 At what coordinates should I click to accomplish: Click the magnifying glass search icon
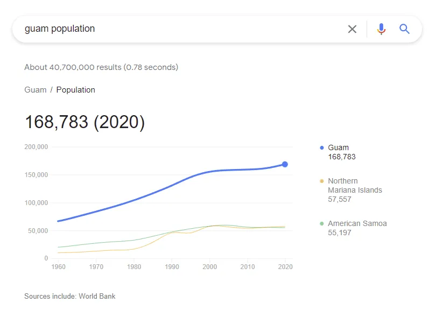(404, 29)
